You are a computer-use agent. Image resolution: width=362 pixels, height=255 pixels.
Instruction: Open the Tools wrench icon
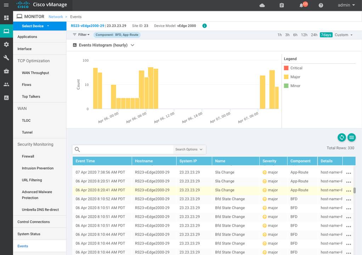6,58
